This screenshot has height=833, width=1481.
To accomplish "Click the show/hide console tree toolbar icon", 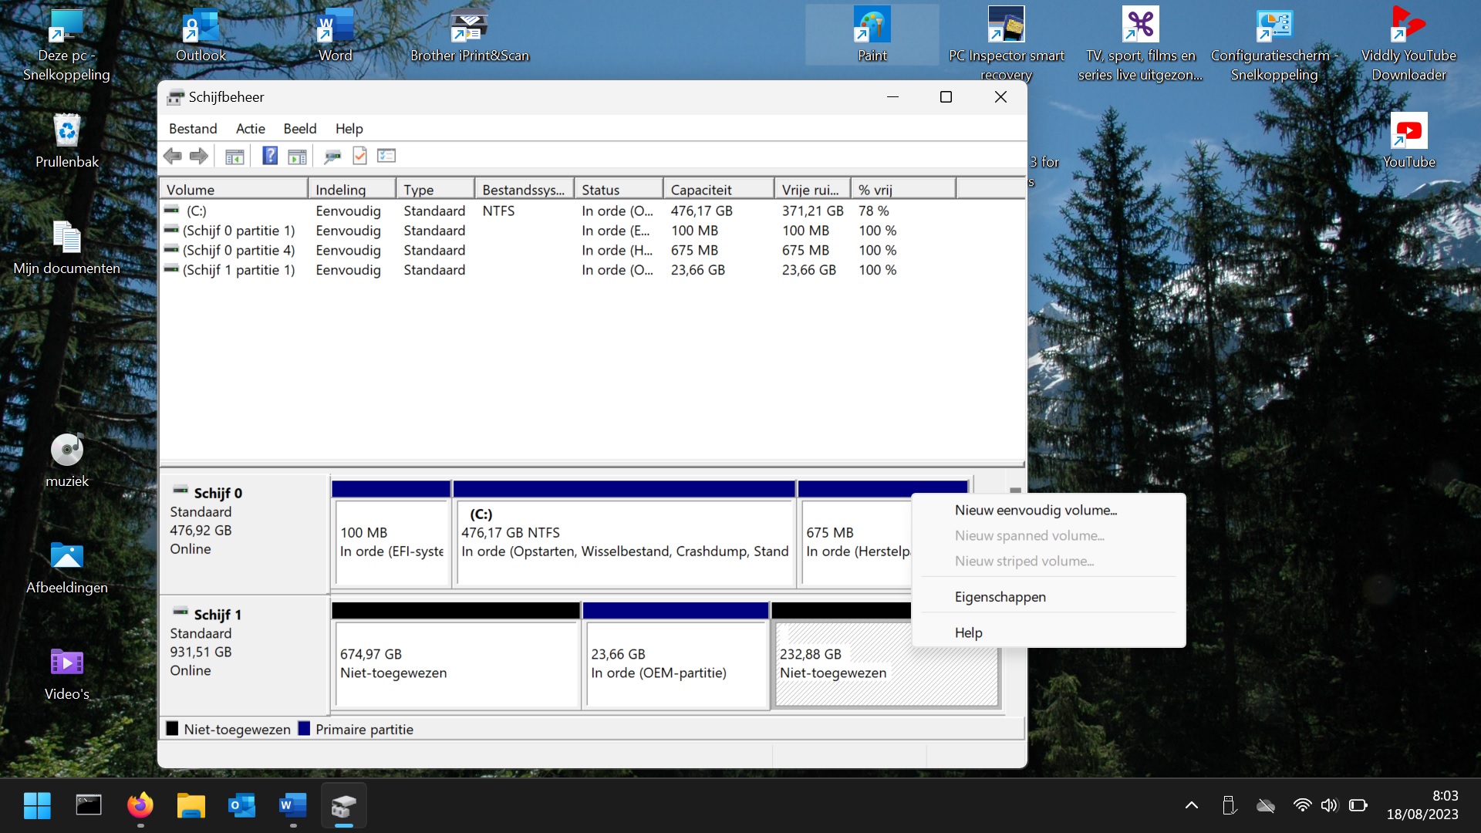I will pyautogui.click(x=234, y=156).
